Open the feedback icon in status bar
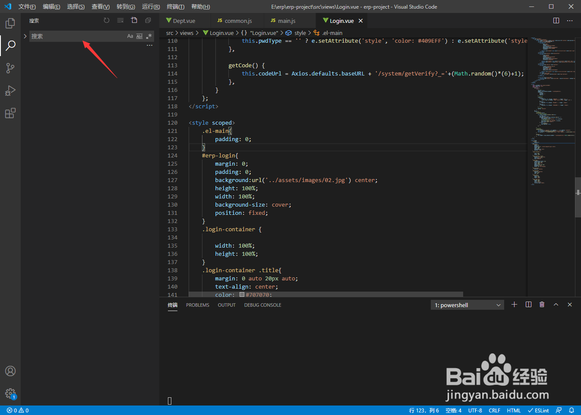The image size is (581, 415). point(559,410)
